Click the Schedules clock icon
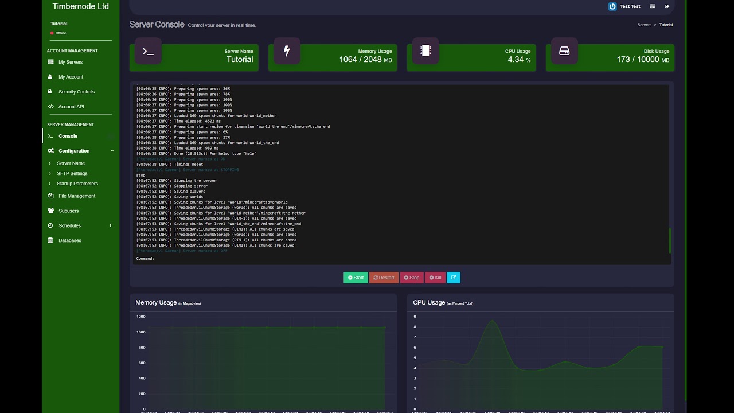 [x=50, y=226]
